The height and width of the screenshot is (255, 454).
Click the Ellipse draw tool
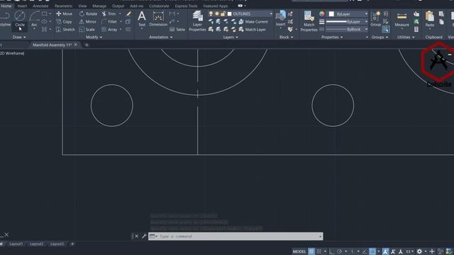(x=44, y=22)
